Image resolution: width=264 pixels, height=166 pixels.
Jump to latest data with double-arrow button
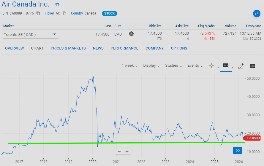tap(238, 150)
